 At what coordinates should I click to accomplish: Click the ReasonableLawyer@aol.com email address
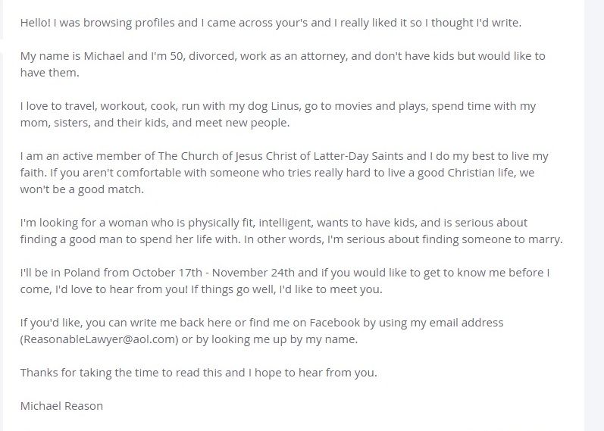point(99,339)
